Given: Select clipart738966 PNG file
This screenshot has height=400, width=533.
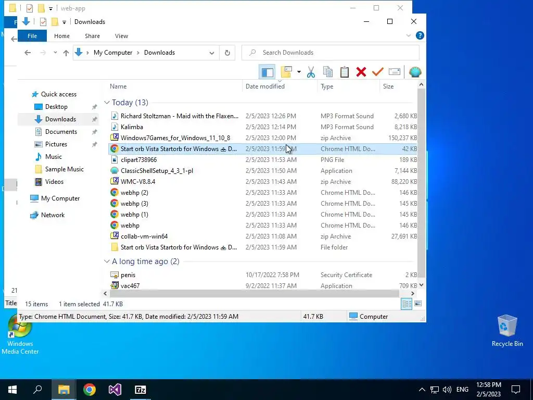Looking at the screenshot, I should (x=263, y=160).
